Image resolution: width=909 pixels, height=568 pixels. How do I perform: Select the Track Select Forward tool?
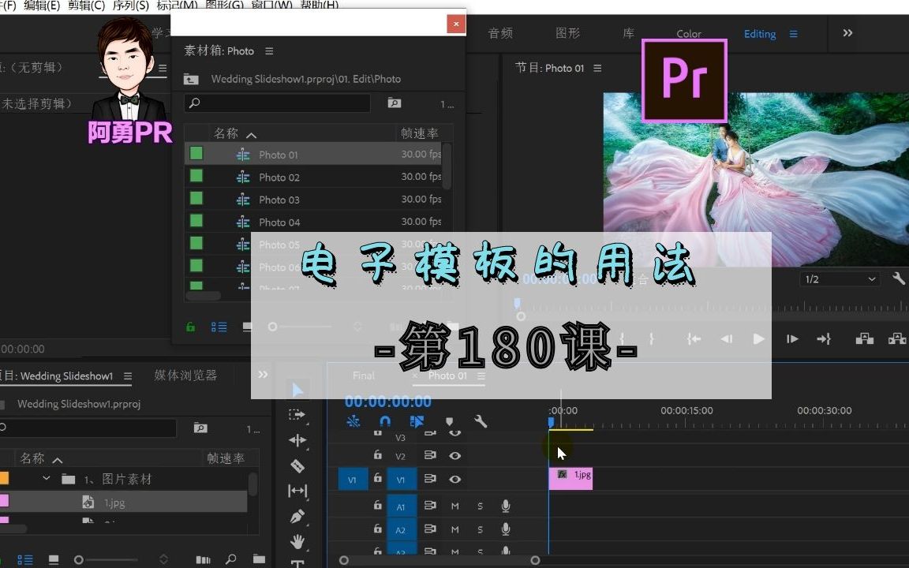coord(297,413)
